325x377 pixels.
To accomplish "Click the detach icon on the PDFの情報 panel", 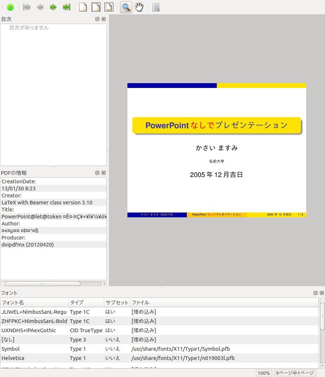I will tap(97, 173).
